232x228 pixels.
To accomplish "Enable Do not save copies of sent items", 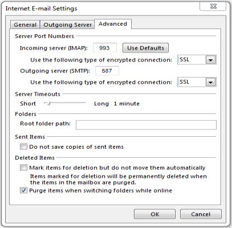I will pos(23,146).
